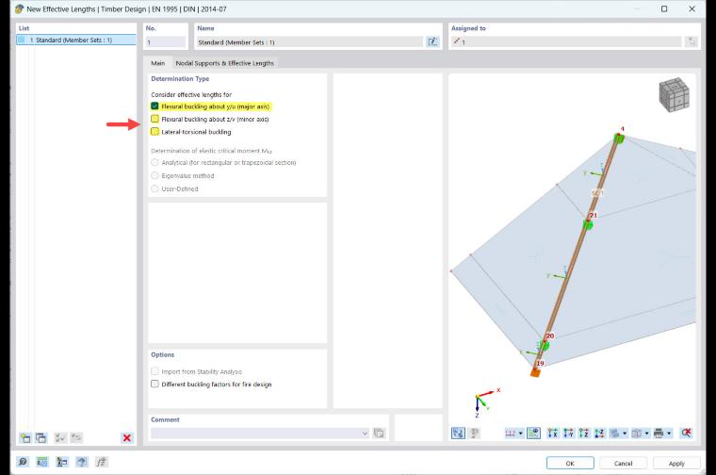Screen dimensions: 716x475
Task: Open the icon beside units, third in bottom-left row
Action: 61,462
